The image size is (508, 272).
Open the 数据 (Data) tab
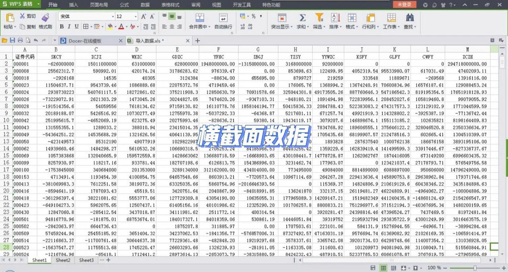click(x=145, y=5)
